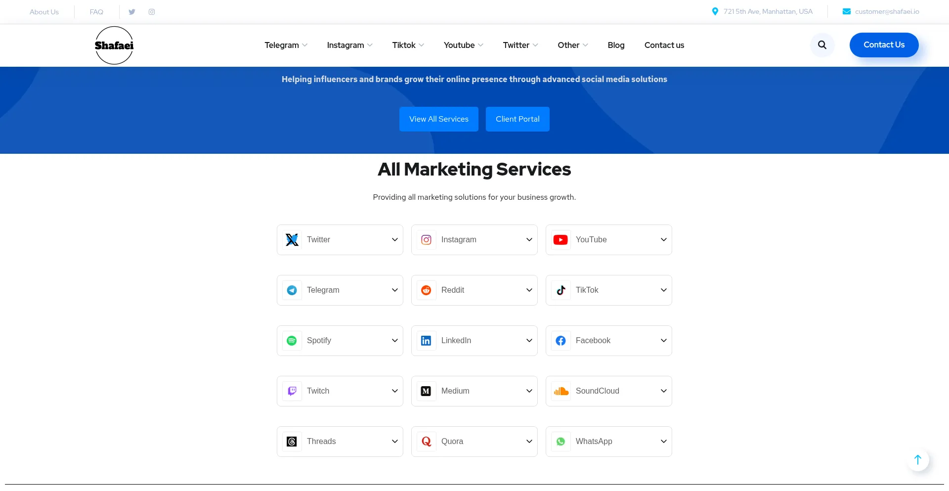Click the Threads icon
Image resolution: width=949 pixels, height=491 pixels.
292,442
